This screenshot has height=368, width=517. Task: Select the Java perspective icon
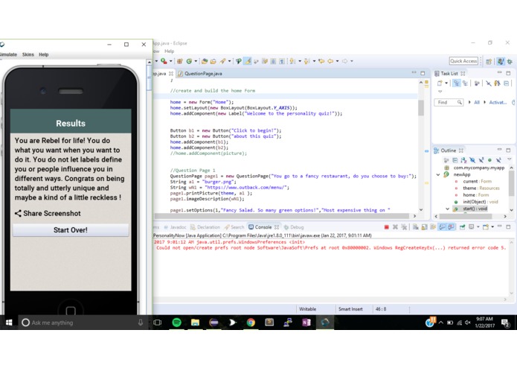click(501, 61)
